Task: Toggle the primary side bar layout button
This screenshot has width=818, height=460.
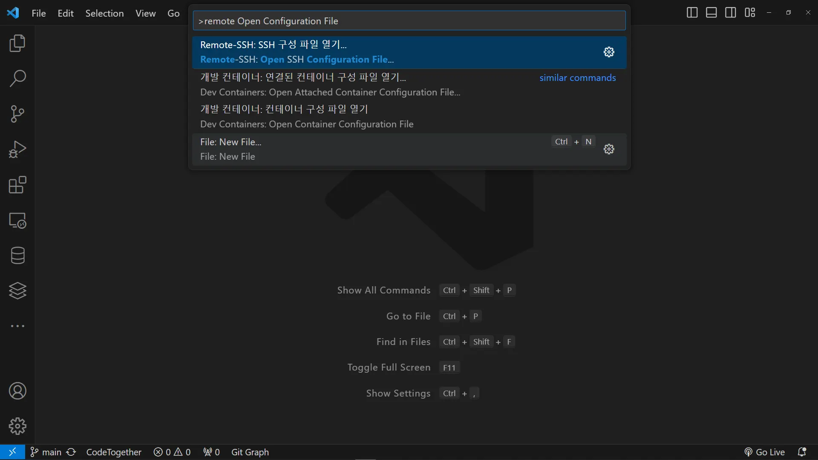Action: (692, 13)
